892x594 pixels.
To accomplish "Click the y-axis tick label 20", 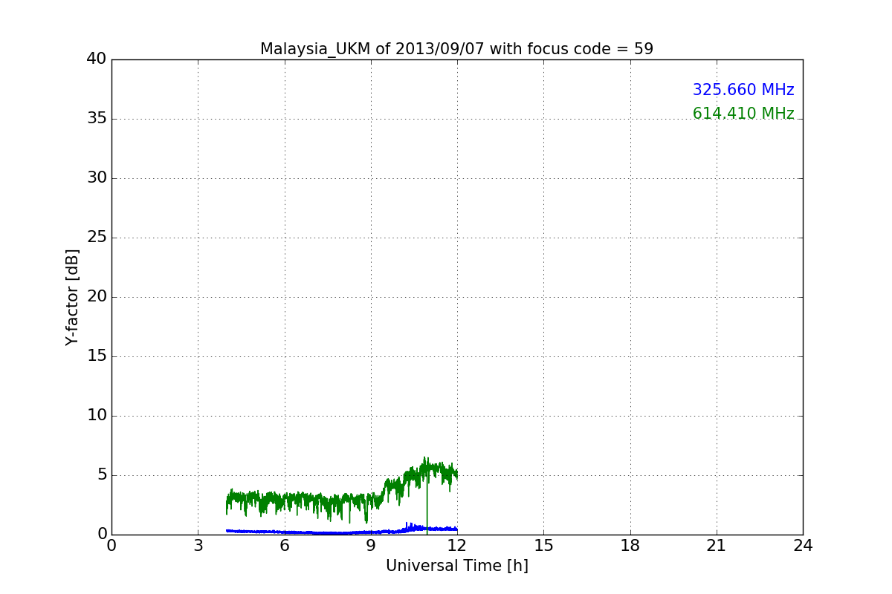I will (97, 297).
